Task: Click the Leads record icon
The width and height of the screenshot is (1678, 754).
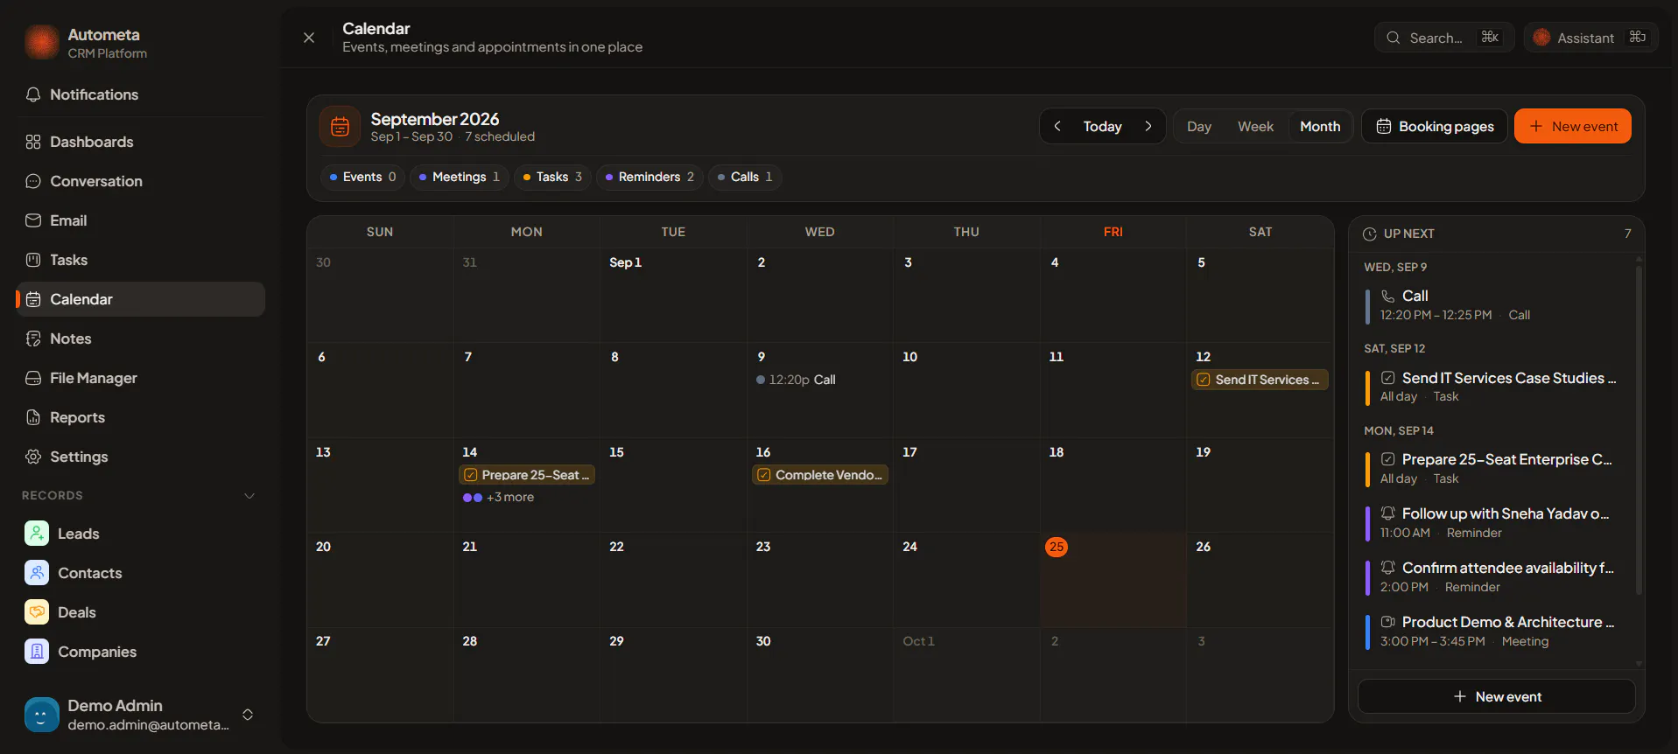Action: point(37,534)
